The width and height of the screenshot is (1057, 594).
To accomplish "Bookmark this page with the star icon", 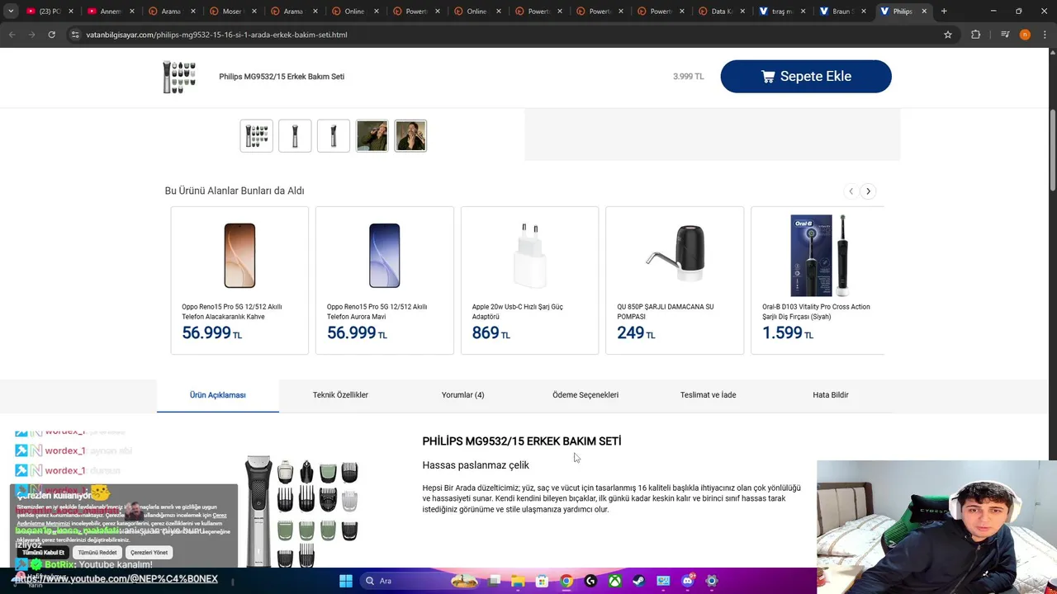I will pyautogui.click(x=948, y=35).
